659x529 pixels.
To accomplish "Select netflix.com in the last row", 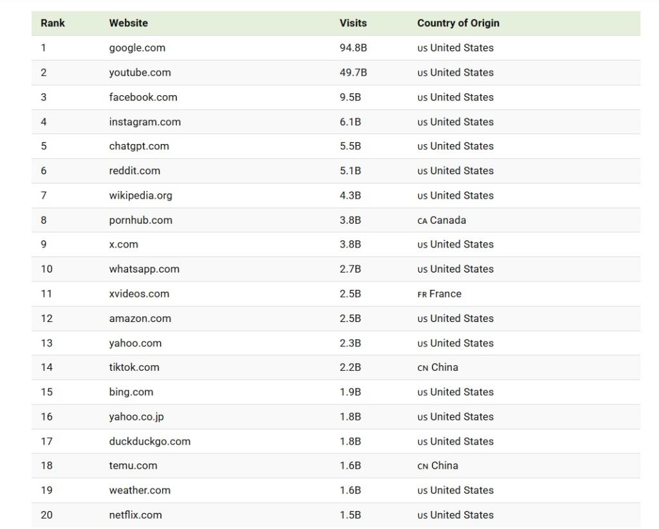I will coord(135,515).
